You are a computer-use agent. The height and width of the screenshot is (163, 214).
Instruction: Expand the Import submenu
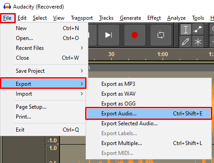coord(44,94)
